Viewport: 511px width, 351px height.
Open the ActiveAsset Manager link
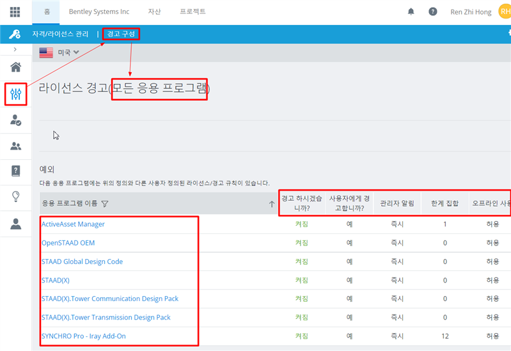coord(73,224)
